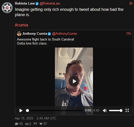Click the Anthony Cumia display name
The height and width of the screenshot is (127, 134).
pyautogui.click(x=35, y=34)
